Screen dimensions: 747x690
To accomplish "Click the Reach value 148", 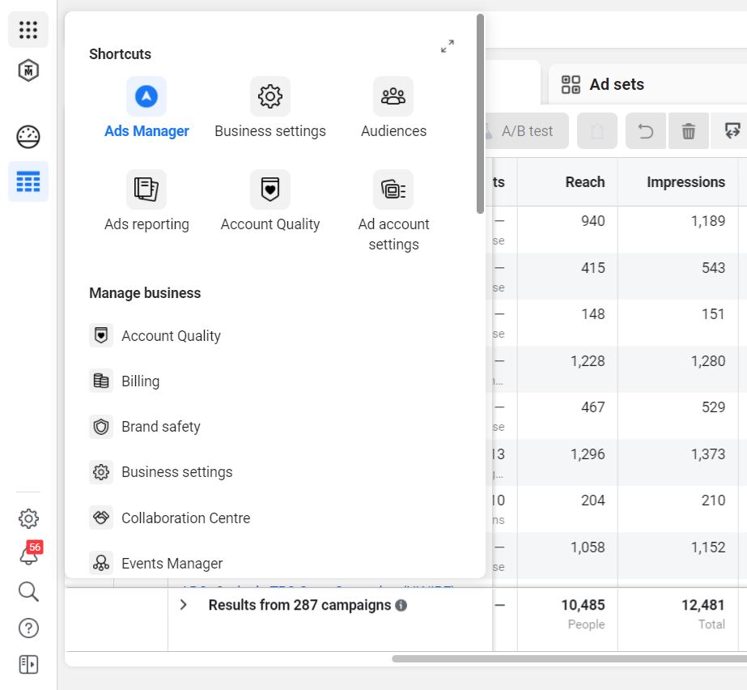I will tap(592, 313).
